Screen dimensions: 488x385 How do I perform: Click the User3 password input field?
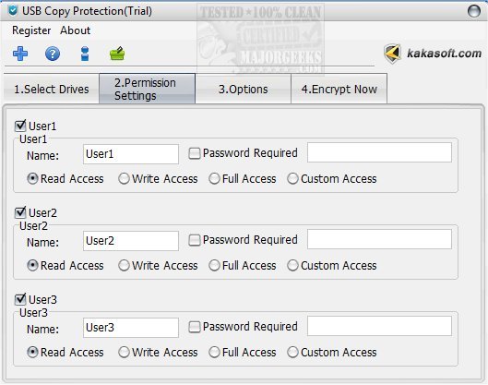pyautogui.click(x=379, y=326)
